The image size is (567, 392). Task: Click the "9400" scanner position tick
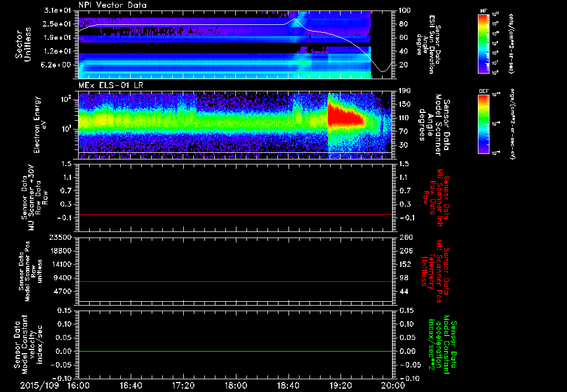coord(63,278)
